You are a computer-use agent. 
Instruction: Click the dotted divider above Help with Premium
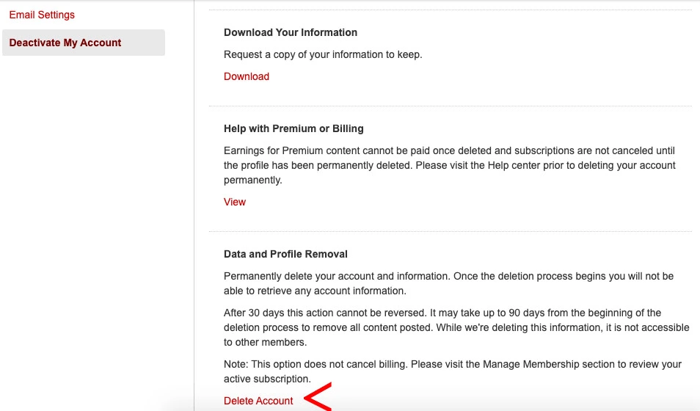pyautogui.click(x=451, y=106)
